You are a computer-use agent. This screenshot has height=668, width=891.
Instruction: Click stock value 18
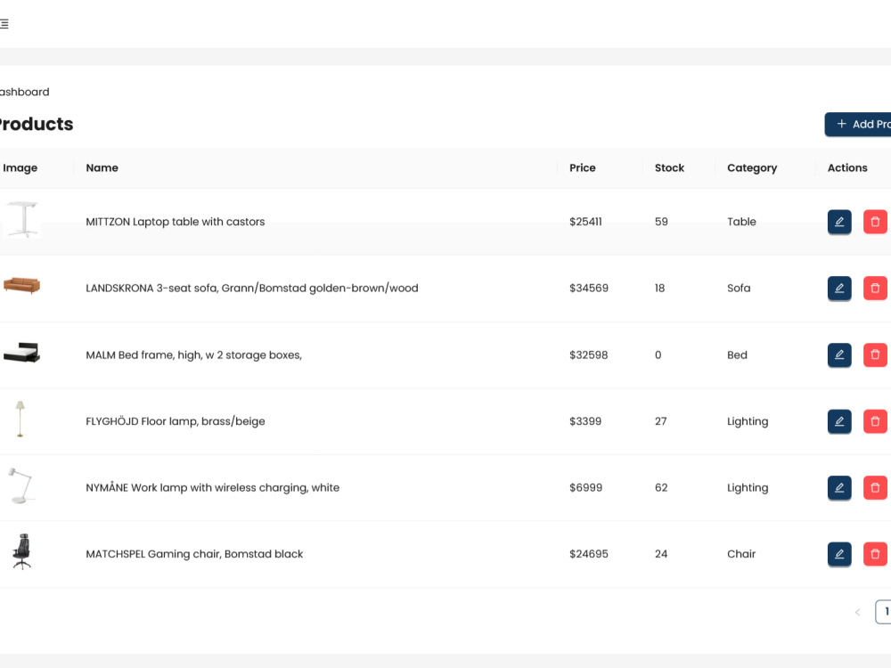[x=659, y=288]
